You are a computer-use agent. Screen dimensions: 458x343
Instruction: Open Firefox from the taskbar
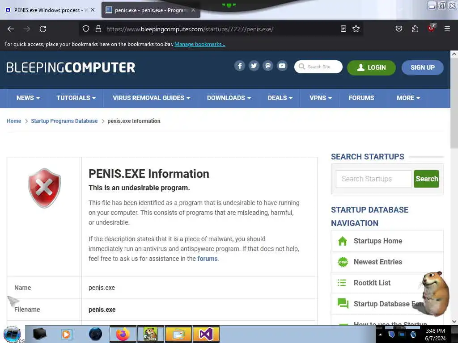point(123,334)
